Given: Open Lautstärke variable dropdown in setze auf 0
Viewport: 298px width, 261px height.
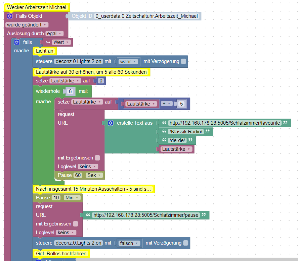Looking at the screenshot, I should [x=65, y=81].
